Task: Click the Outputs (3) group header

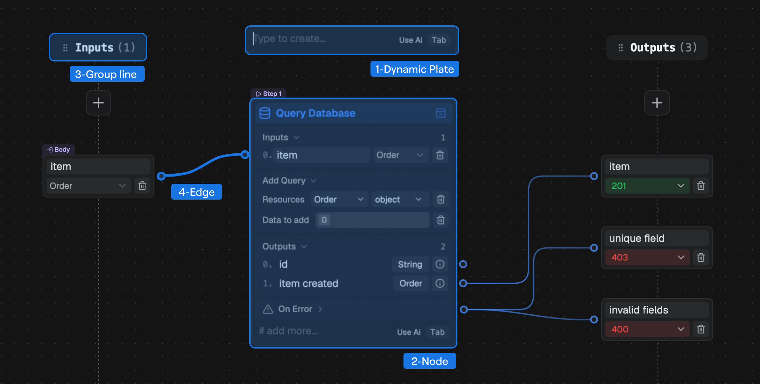Action: point(657,48)
